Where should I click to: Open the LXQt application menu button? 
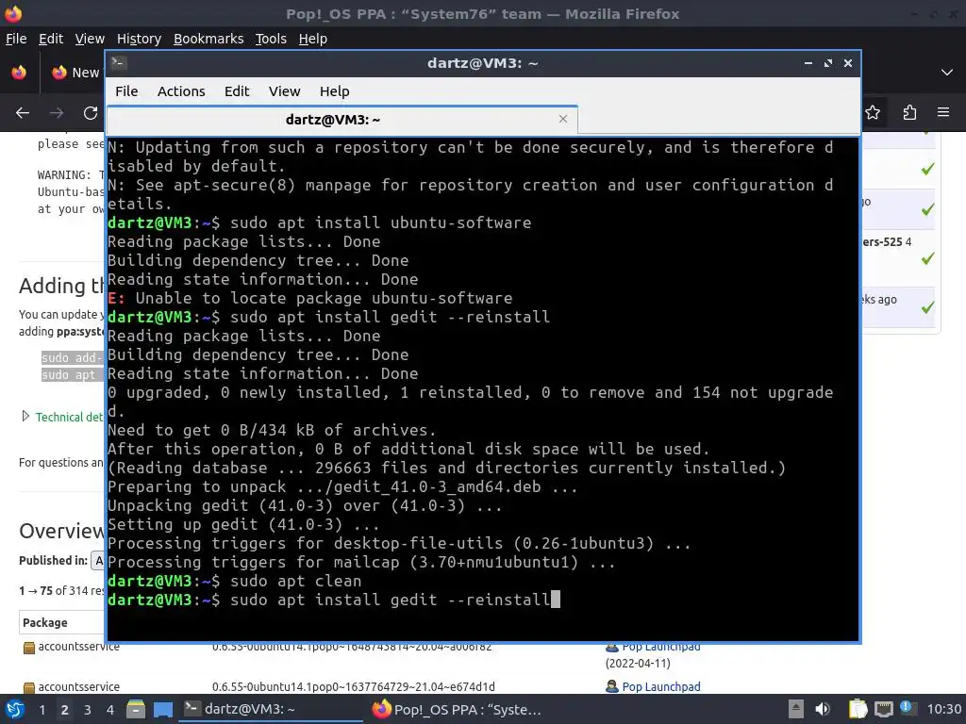pyautogui.click(x=15, y=709)
